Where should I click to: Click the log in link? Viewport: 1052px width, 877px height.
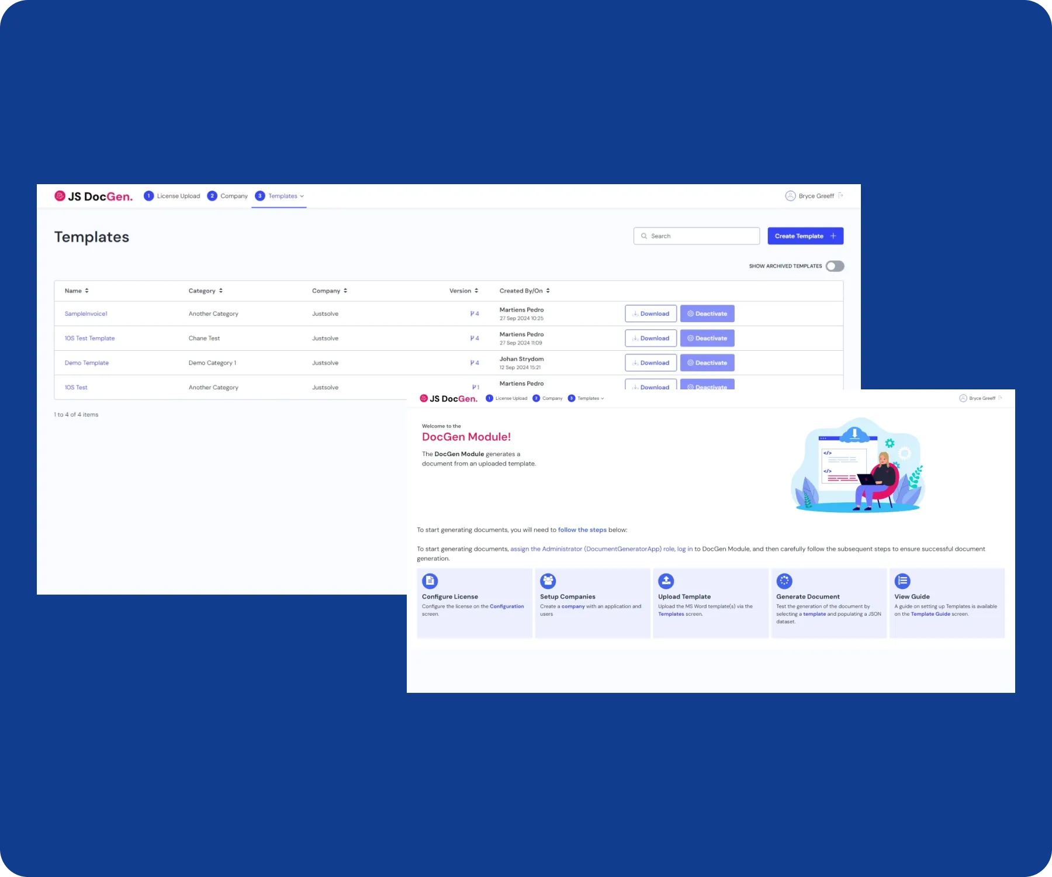685,549
